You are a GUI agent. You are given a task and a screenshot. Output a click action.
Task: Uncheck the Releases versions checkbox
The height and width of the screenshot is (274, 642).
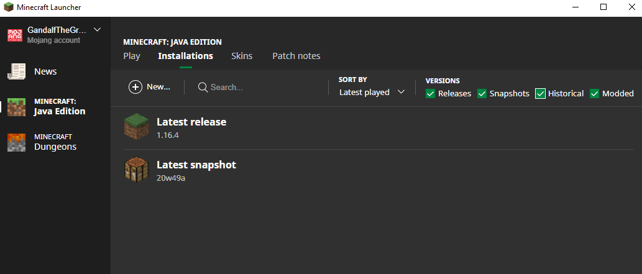(431, 94)
